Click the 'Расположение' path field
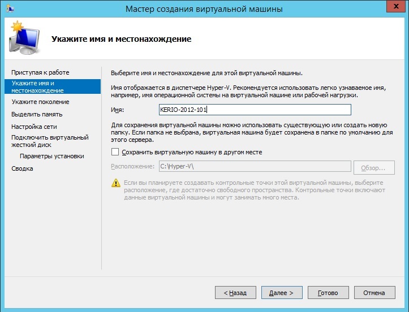409x312 pixels. pyautogui.click(x=253, y=167)
